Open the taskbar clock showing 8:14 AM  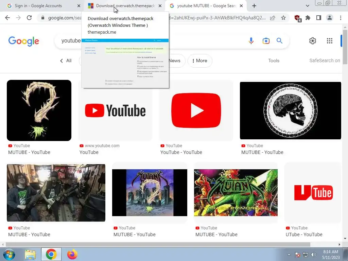pos(331,255)
